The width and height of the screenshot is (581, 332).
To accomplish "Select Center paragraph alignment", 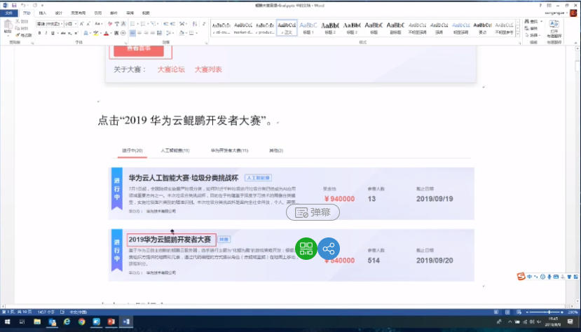I will 139,34.
